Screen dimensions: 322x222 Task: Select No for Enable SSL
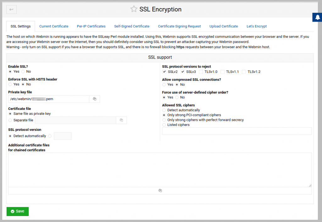point(24,72)
